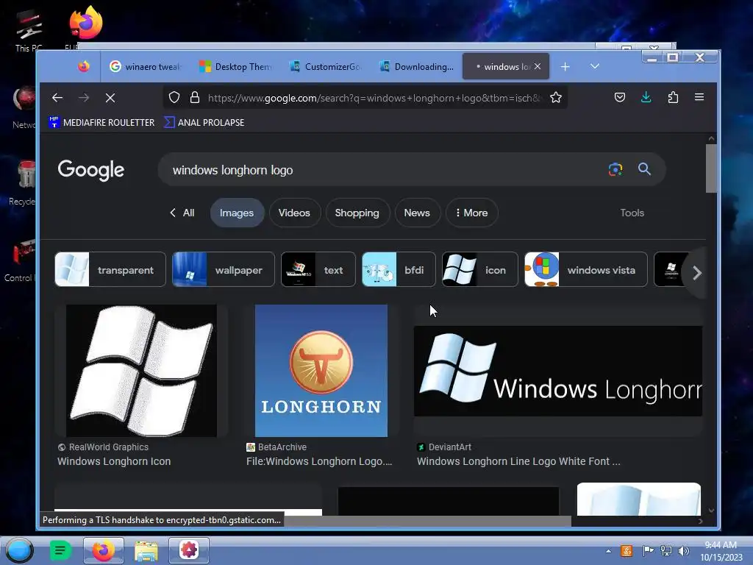Click the Google search magnifier icon
Viewport: 753px width, 565px height.
click(644, 169)
